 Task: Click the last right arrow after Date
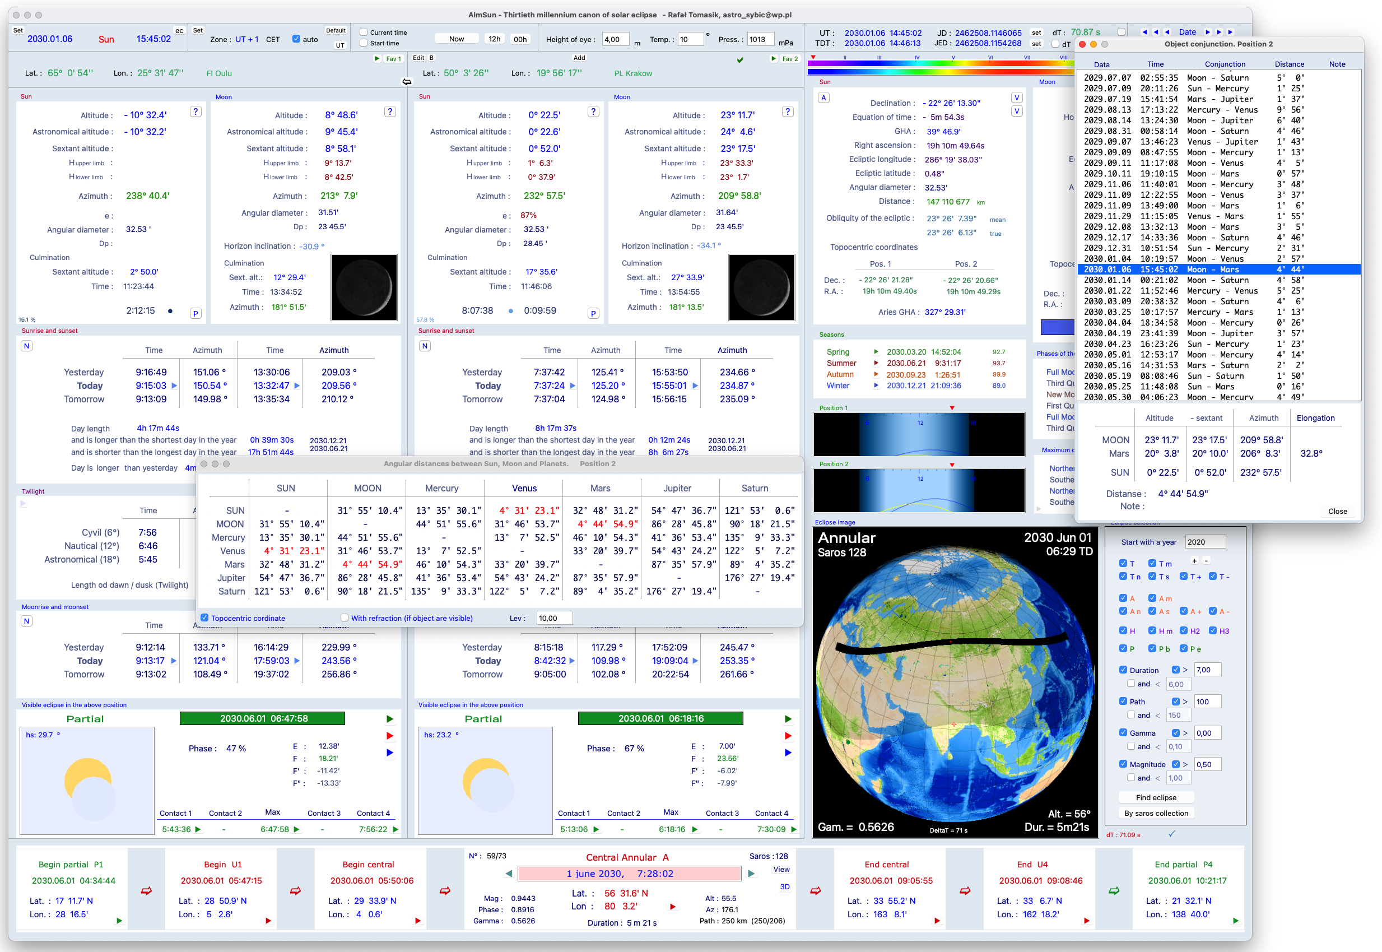tap(1230, 32)
